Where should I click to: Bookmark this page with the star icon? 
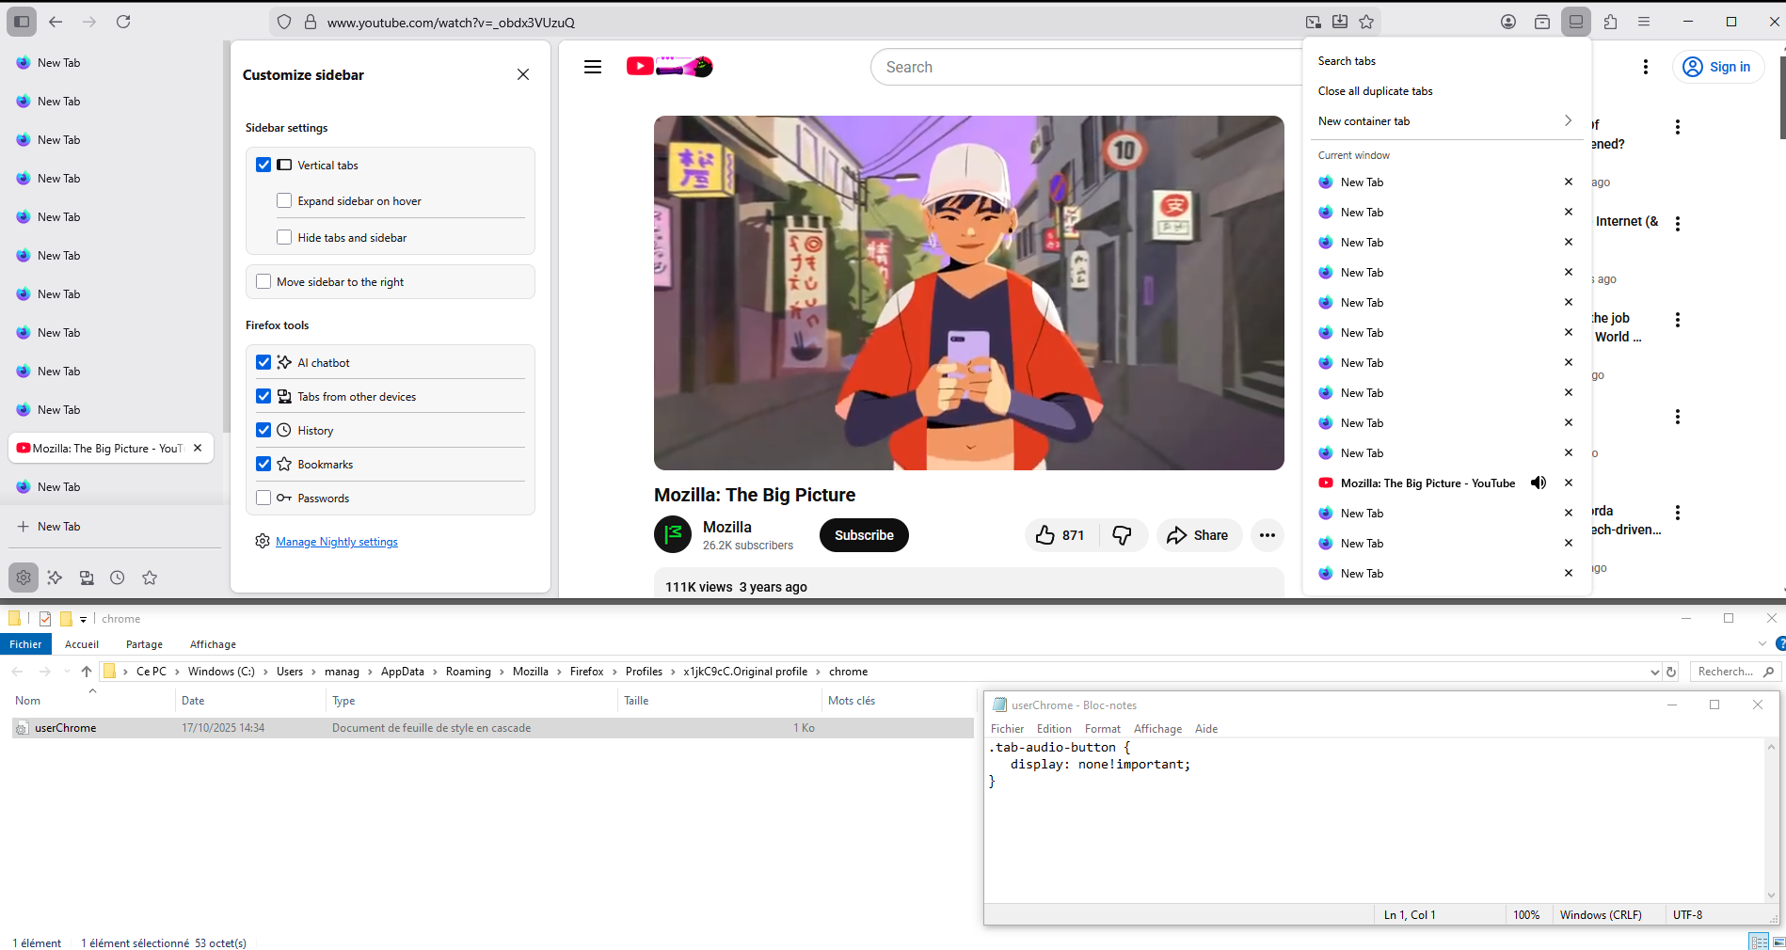(1366, 22)
